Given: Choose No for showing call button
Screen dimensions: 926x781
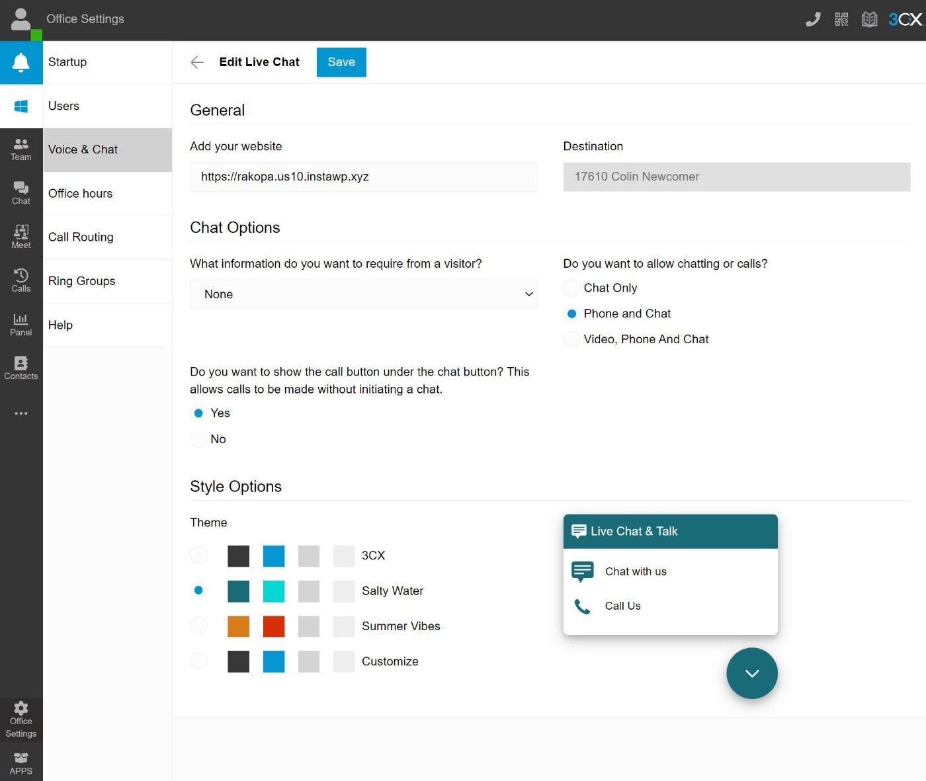Looking at the screenshot, I should click(198, 438).
